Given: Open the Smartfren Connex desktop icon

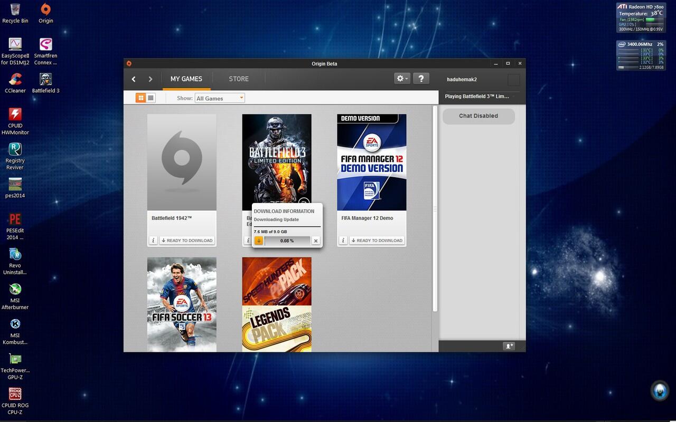Looking at the screenshot, I should 46,51.
